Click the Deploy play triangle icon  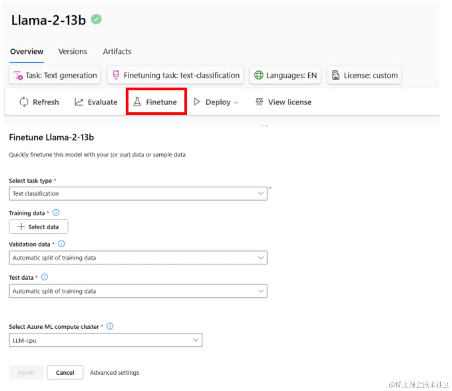(x=197, y=102)
